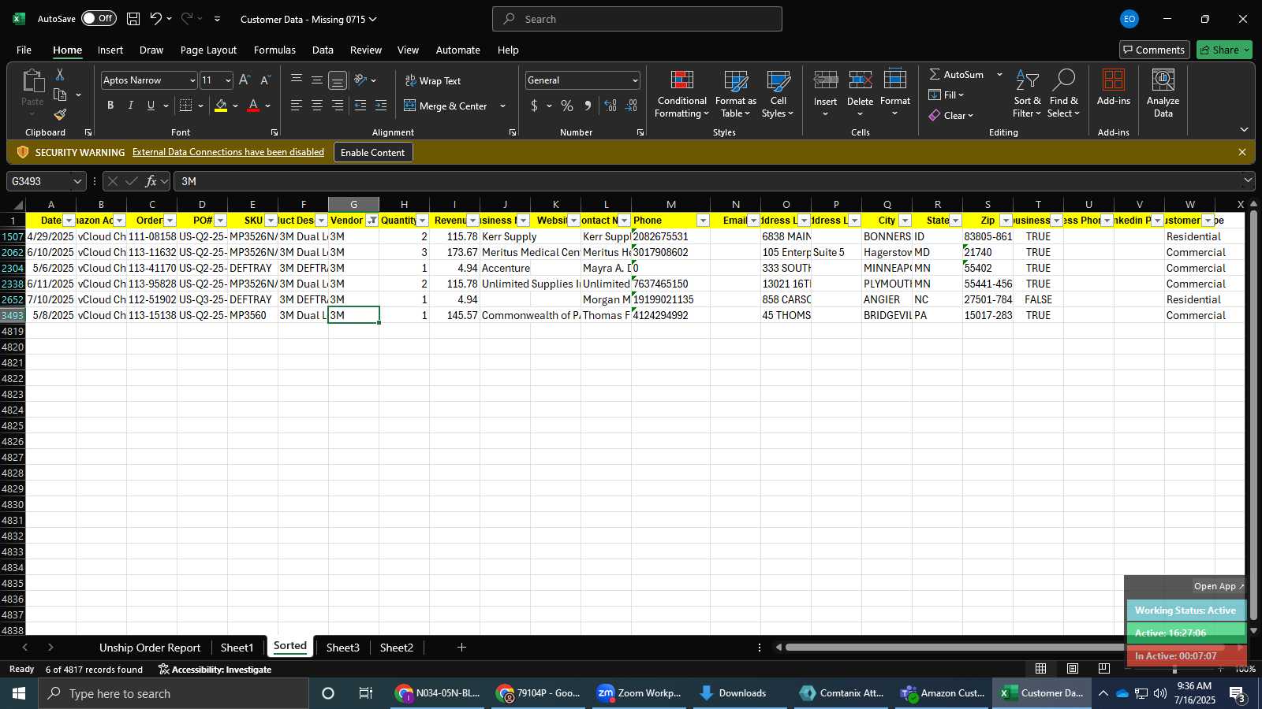Screen dimensions: 1262x709
Task: Click the Percent Style icon
Action: pyautogui.click(x=567, y=106)
